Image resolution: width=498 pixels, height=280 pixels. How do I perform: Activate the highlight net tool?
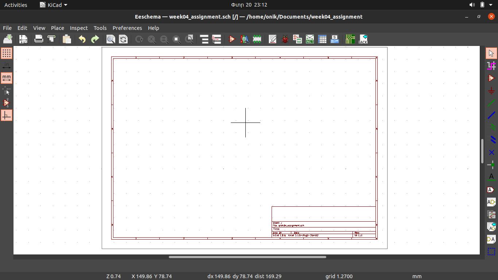pos(491,66)
